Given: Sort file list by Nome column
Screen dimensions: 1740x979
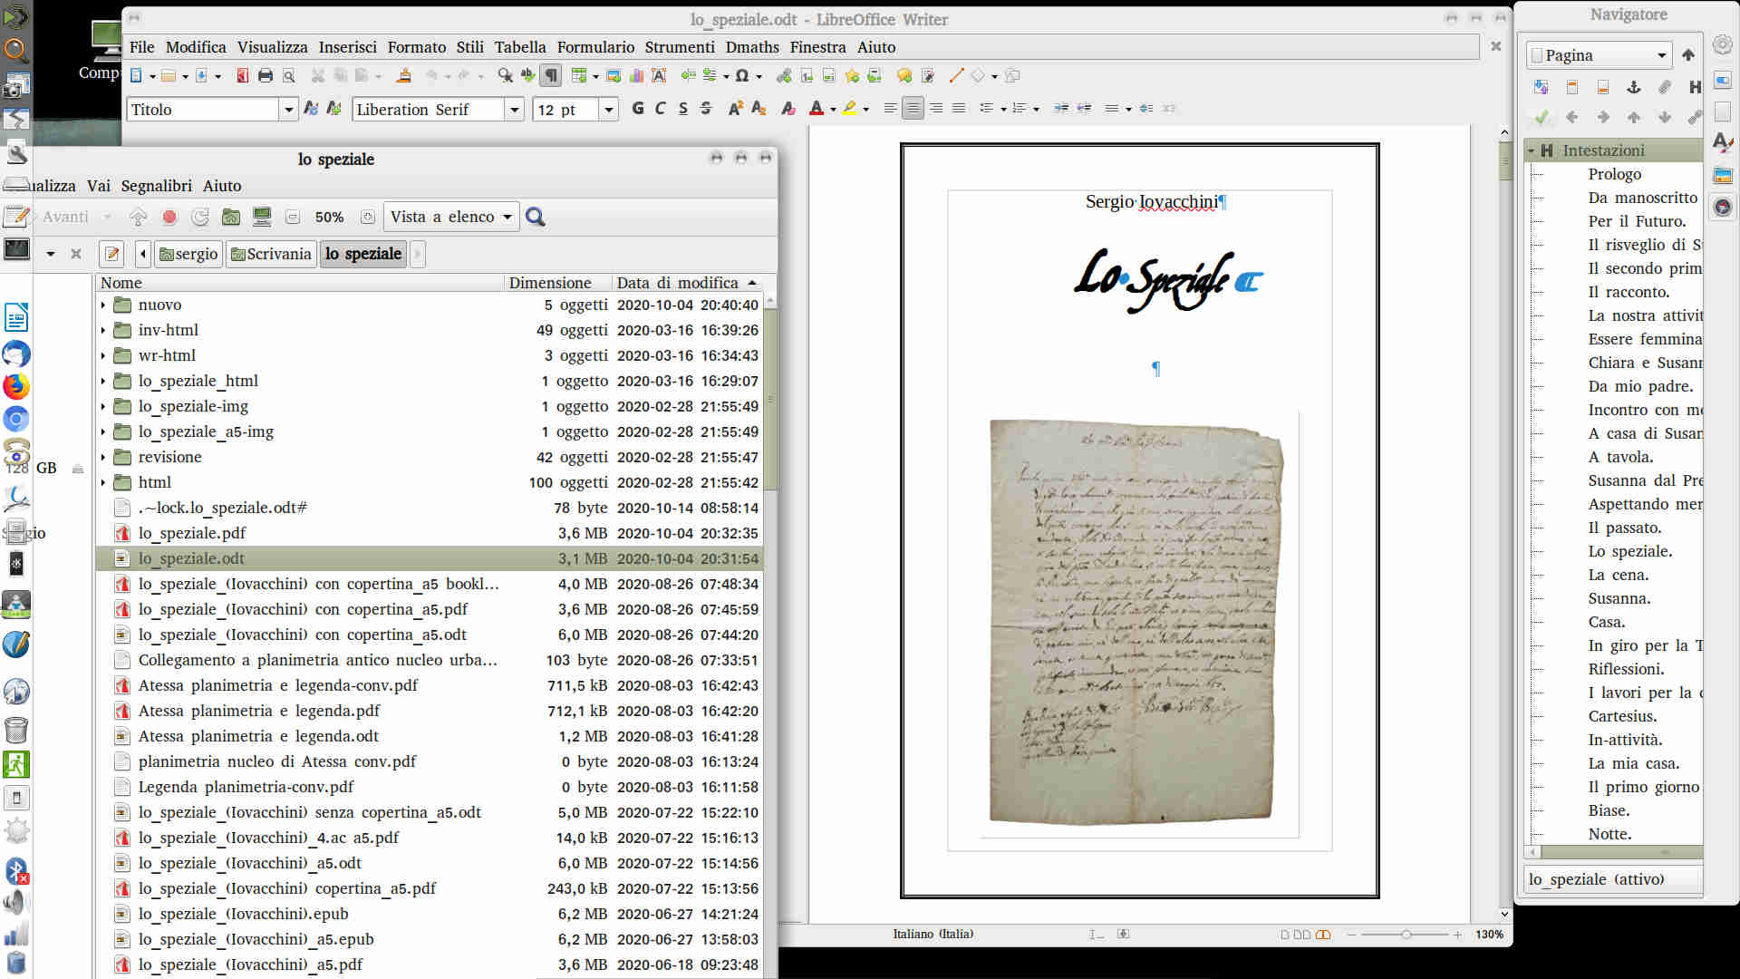Looking at the screenshot, I should pyautogui.click(x=300, y=283).
